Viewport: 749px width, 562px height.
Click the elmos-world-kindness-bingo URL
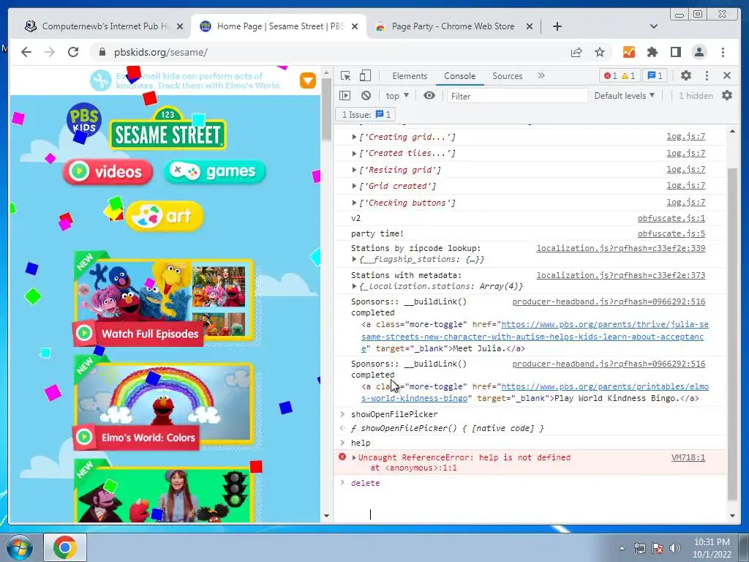click(535, 392)
